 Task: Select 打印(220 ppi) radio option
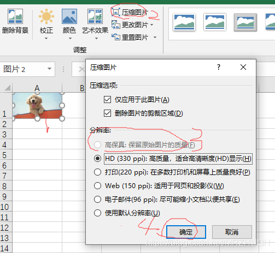[x=97, y=172]
